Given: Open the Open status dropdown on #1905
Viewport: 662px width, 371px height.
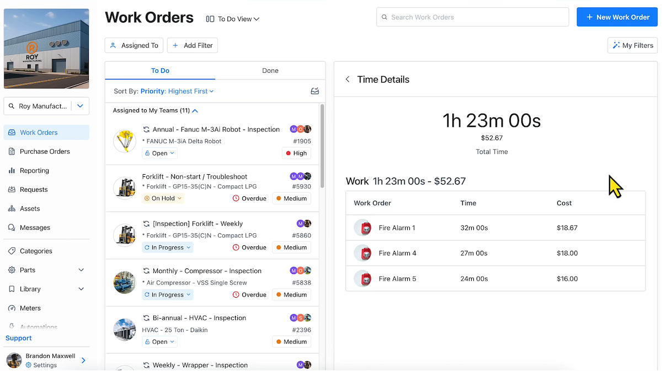Looking at the screenshot, I should [x=159, y=153].
